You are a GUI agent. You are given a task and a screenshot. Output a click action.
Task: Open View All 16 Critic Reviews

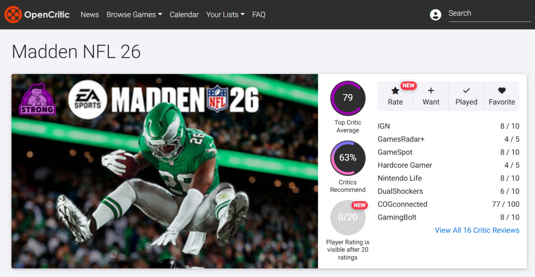coord(477,230)
